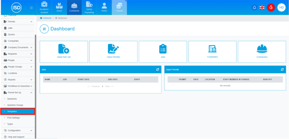The image size is (289, 139).
Task: Open the HD user profile avatar
Action: 281,7
